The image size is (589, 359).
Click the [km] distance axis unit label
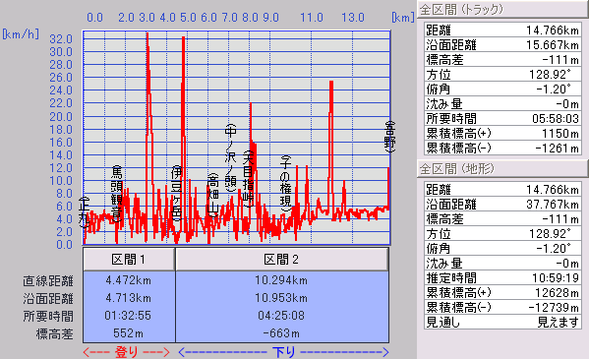(403, 18)
